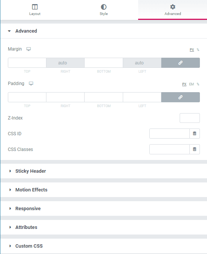Select % unit for Margin

pyautogui.click(x=198, y=50)
